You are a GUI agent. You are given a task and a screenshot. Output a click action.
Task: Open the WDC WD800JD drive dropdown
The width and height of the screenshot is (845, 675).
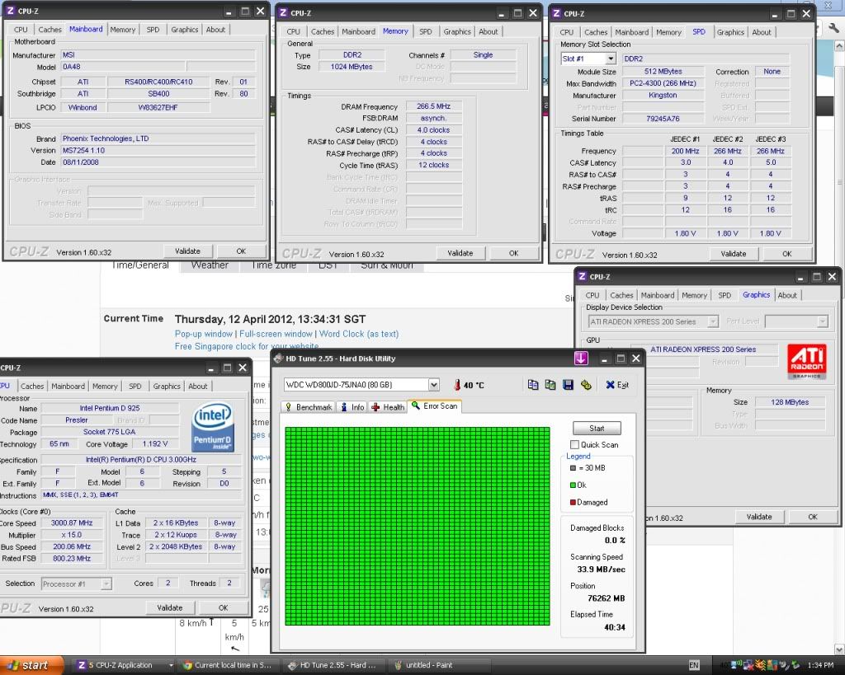434,385
